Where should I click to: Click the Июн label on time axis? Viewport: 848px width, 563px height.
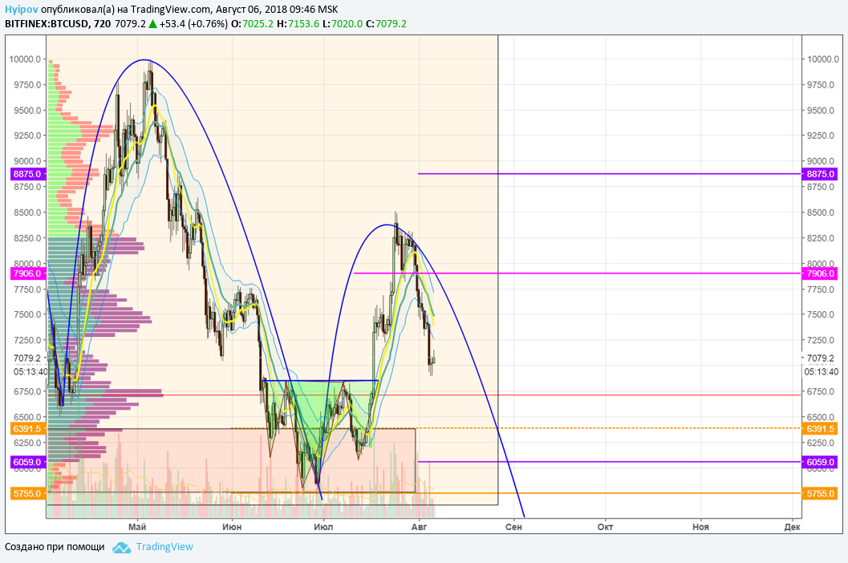pos(232,527)
